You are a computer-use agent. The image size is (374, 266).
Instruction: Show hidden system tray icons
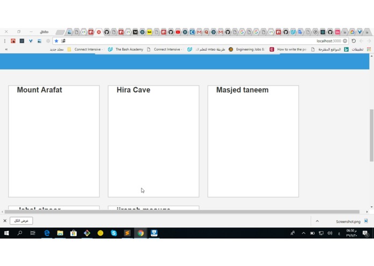(x=304, y=233)
